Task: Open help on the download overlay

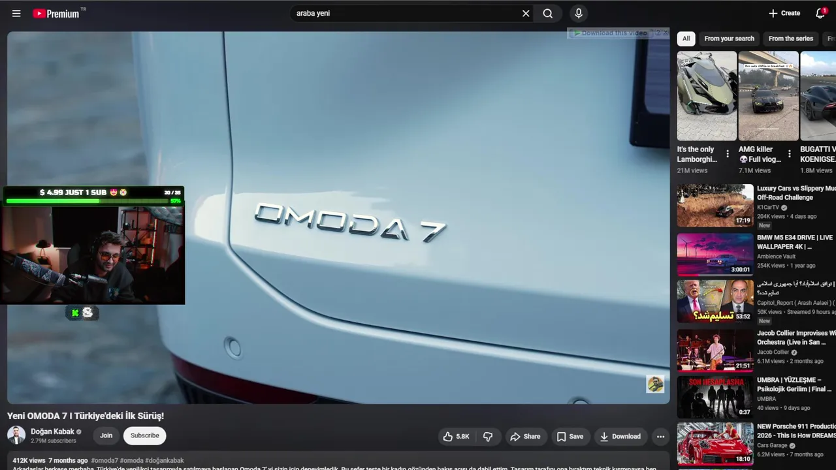Action: [658, 33]
